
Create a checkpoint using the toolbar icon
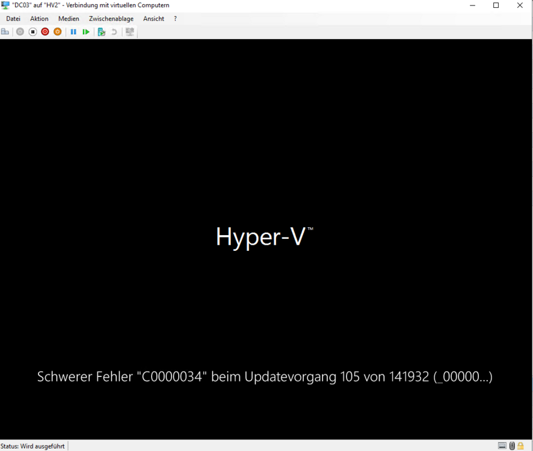coord(101,32)
